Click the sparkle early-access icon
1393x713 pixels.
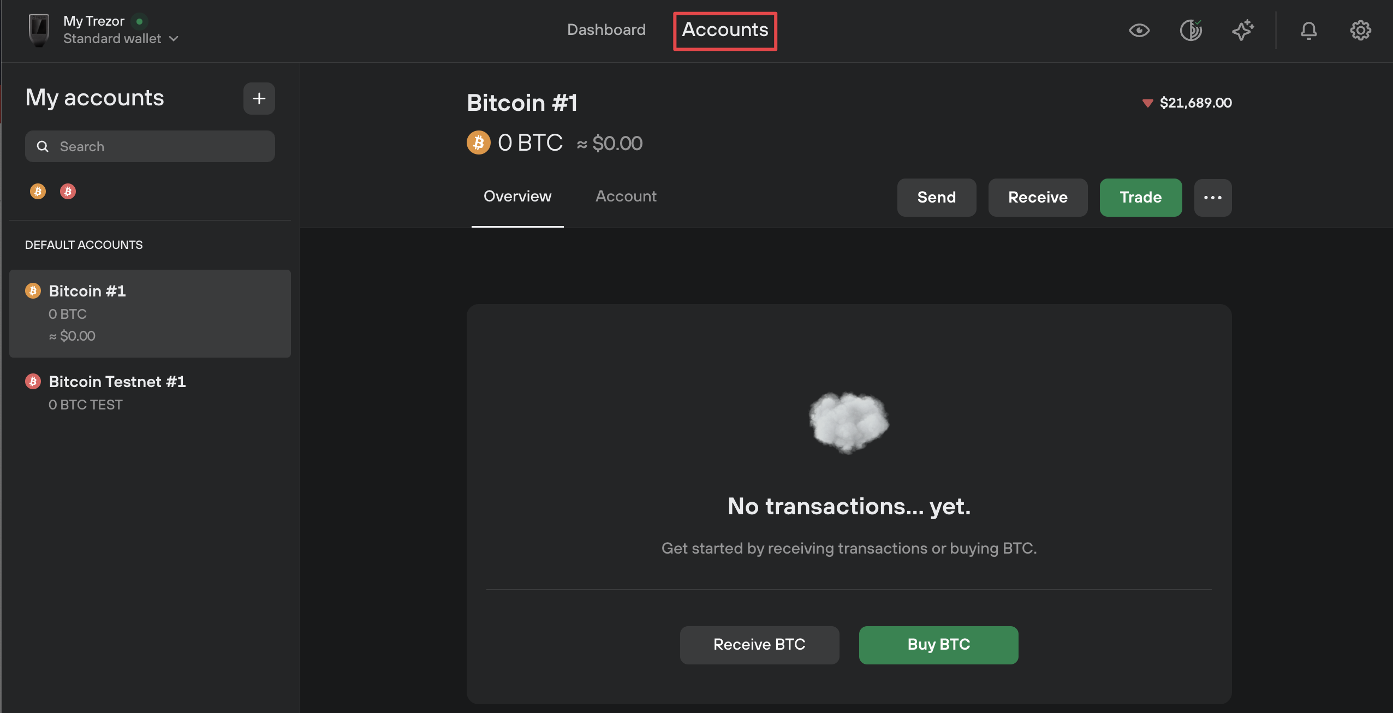pyautogui.click(x=1242, y=30)
